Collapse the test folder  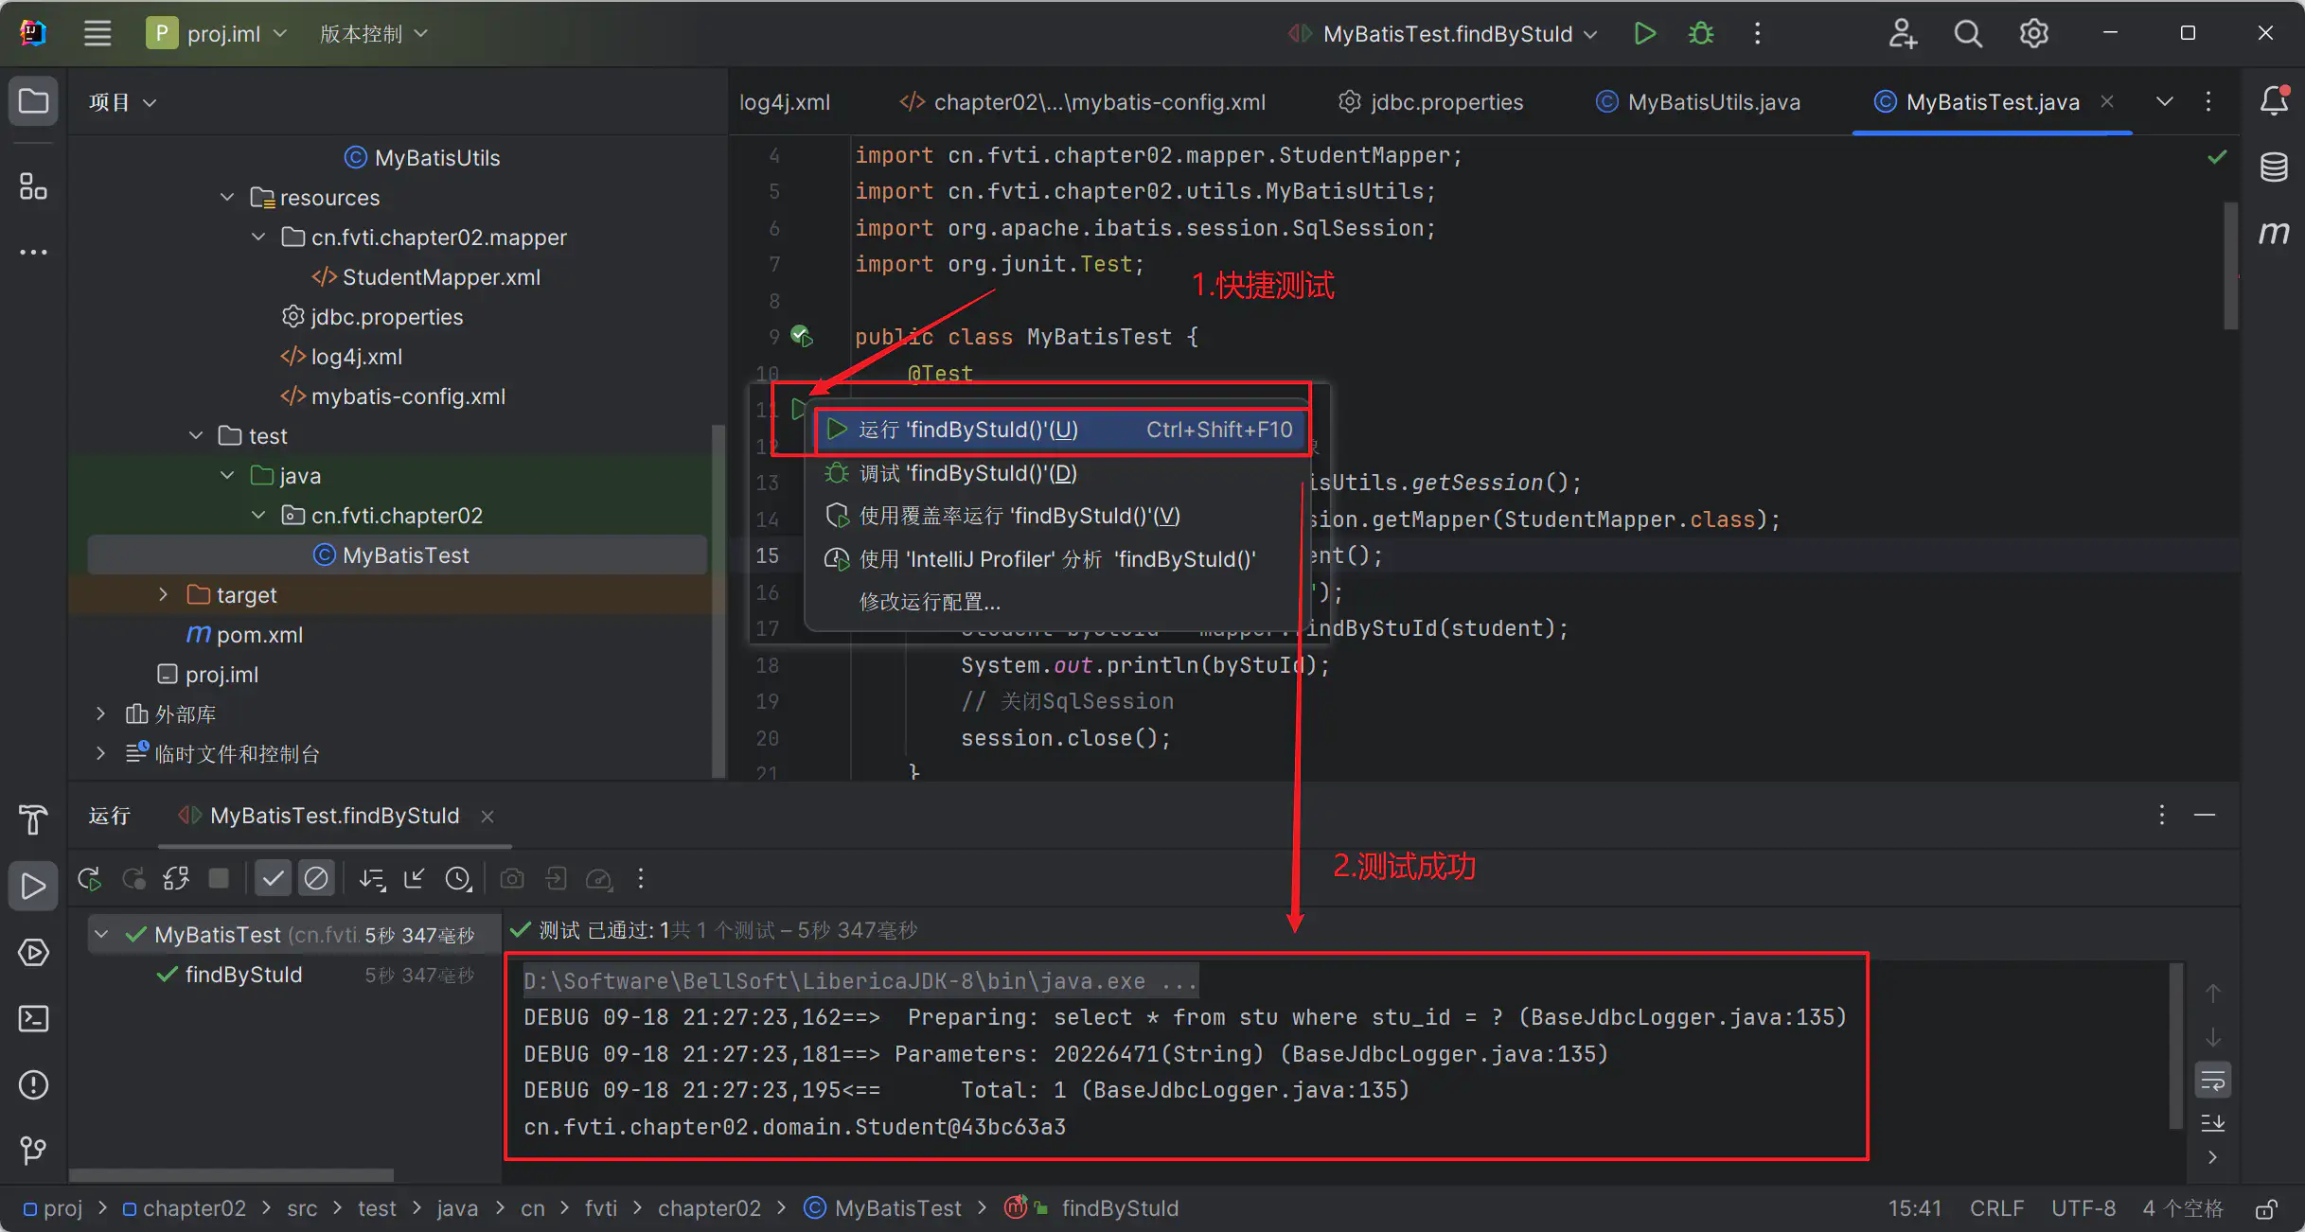click(196, 436)
